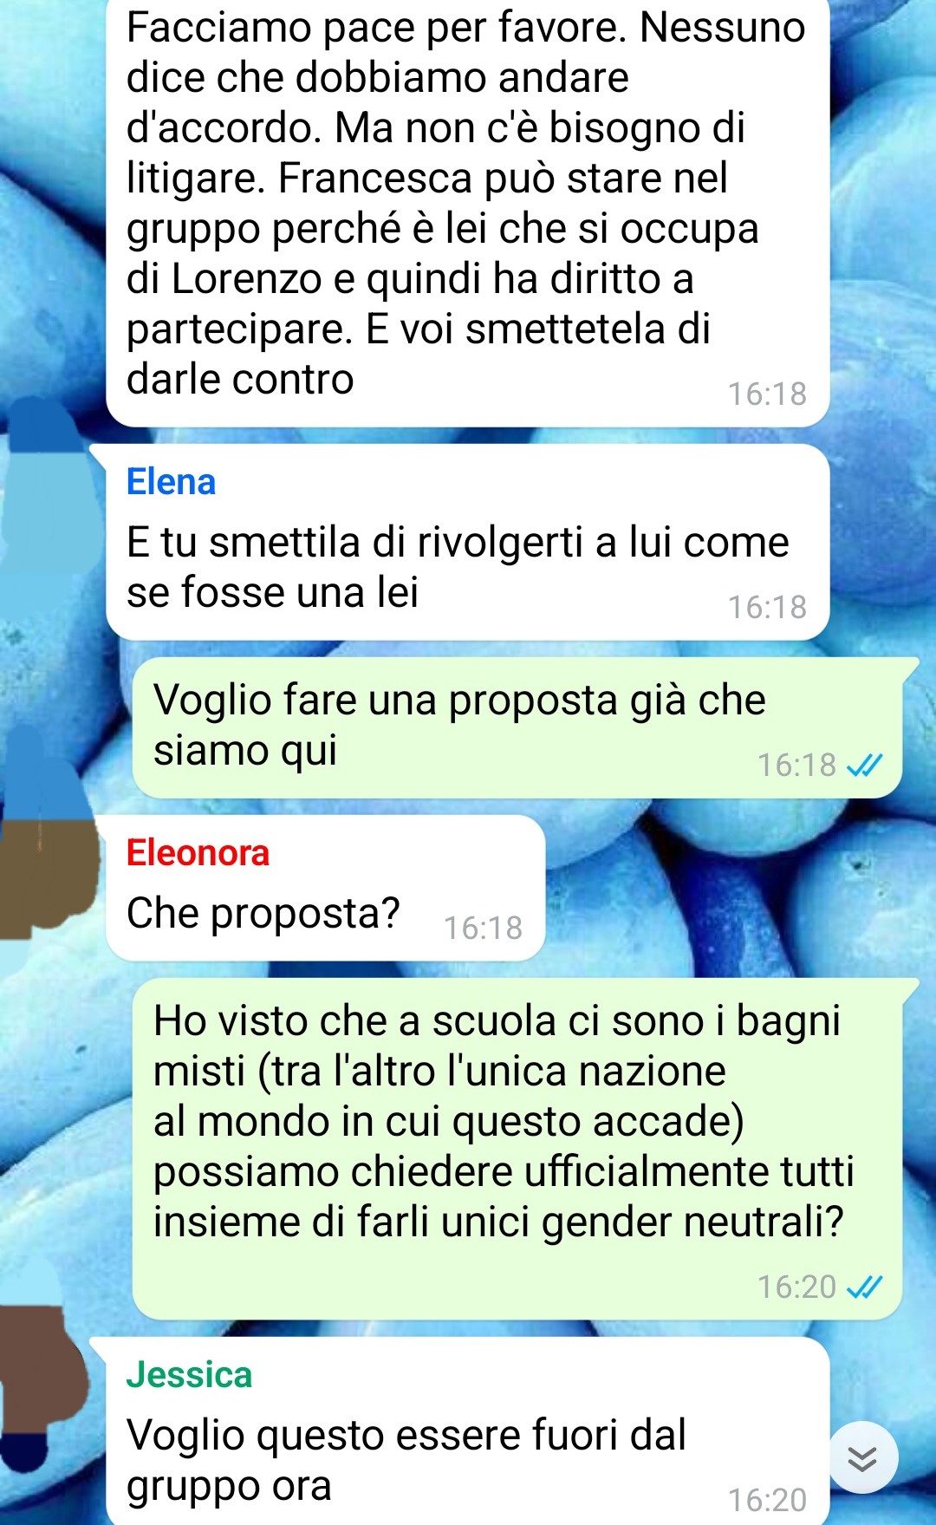Tap the scroll-to-bottom double chevron button
This screenshot has width=936, height=1525.
coord(862,1457)
